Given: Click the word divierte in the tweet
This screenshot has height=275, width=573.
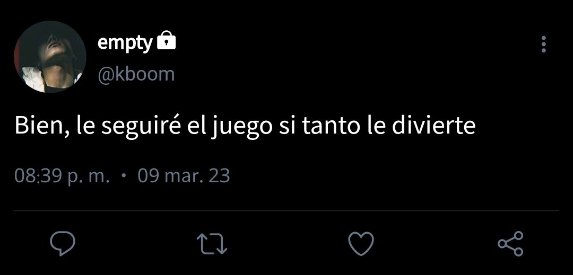Looking at the screenshot, I should [x=433, y=125].
